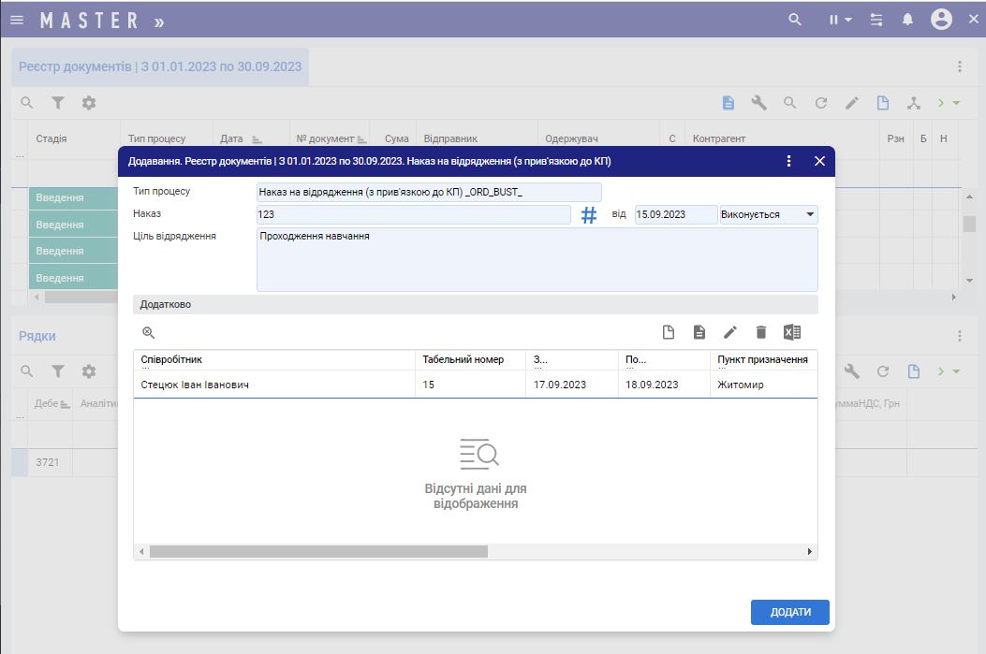The width and height of the screenshot is (986, 654).
Task: Expand the Додатково section
Action: click(476, 304)
